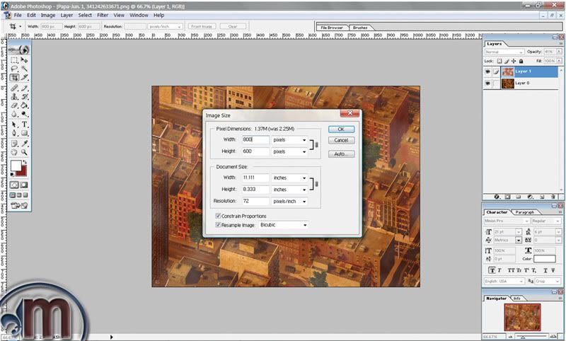
Task: Uncheck the Constrain Proportions checkbox
Action: tap(219, 215)
